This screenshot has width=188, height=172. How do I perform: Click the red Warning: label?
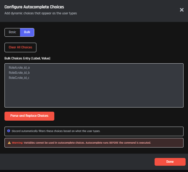click(17, 143)
